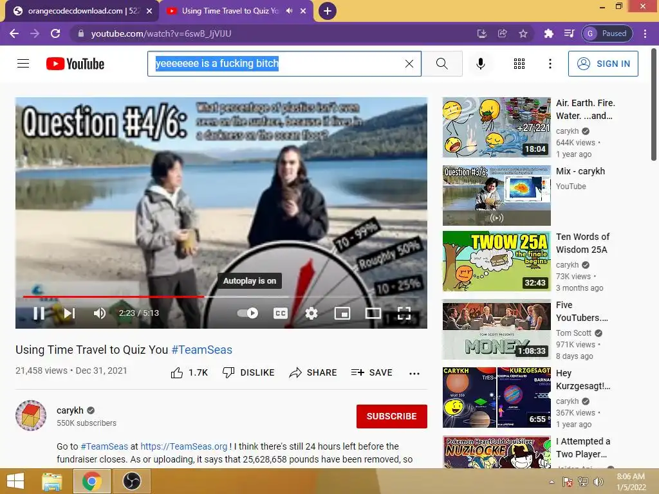Open the TeamSeas.org link in description

pos(183,446)
